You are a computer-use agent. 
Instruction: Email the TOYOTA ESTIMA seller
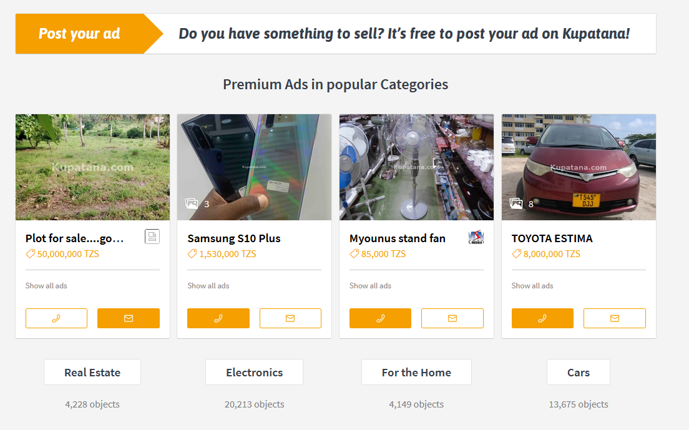click(615, 318)
